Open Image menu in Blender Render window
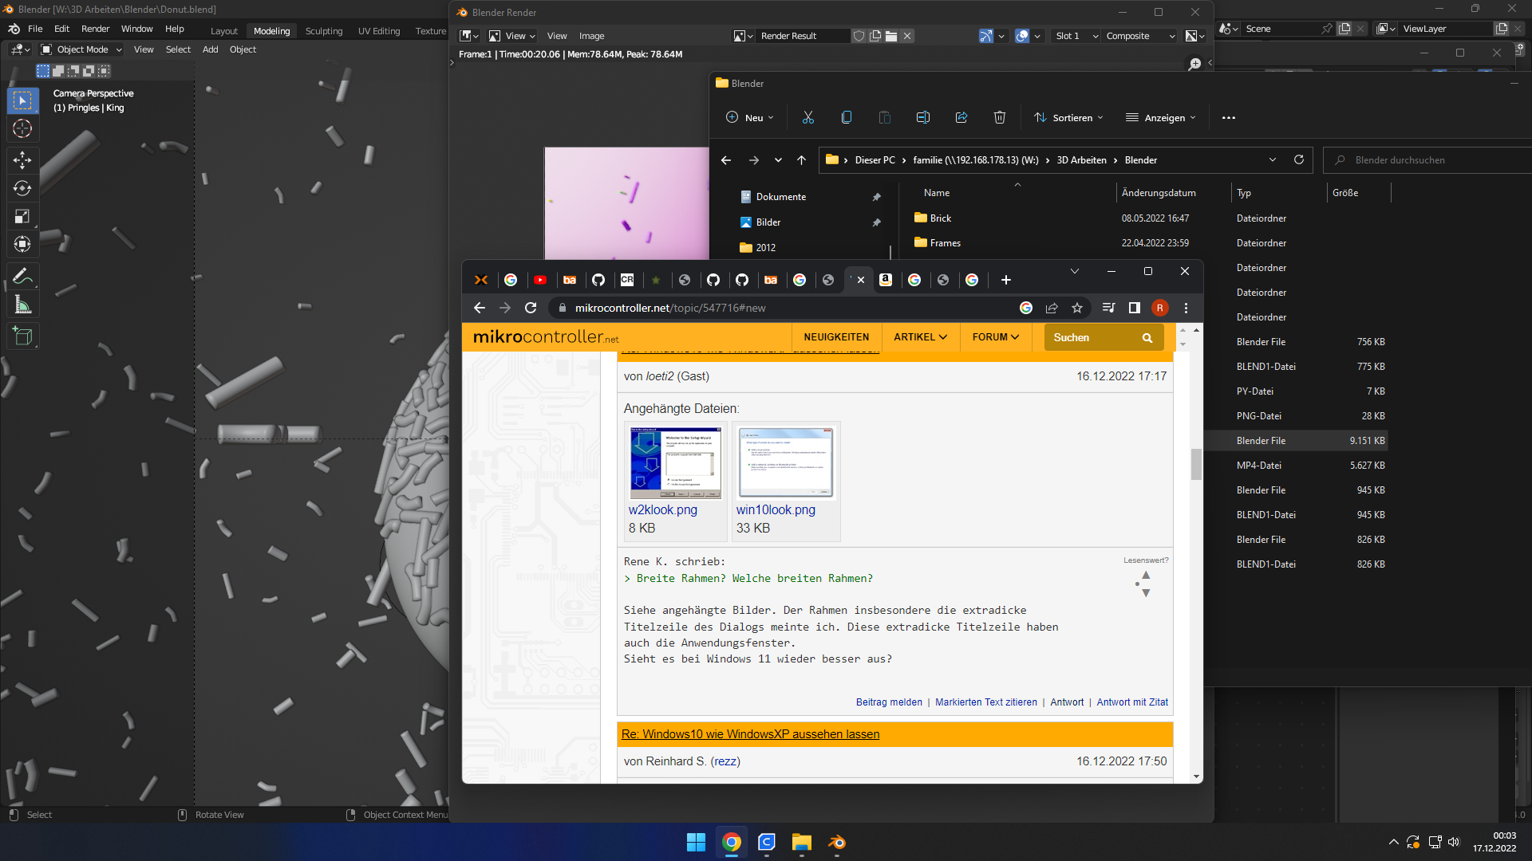The width and height of the screenshot is (1532, 861). pyautogui.click(x=591, y=36)
